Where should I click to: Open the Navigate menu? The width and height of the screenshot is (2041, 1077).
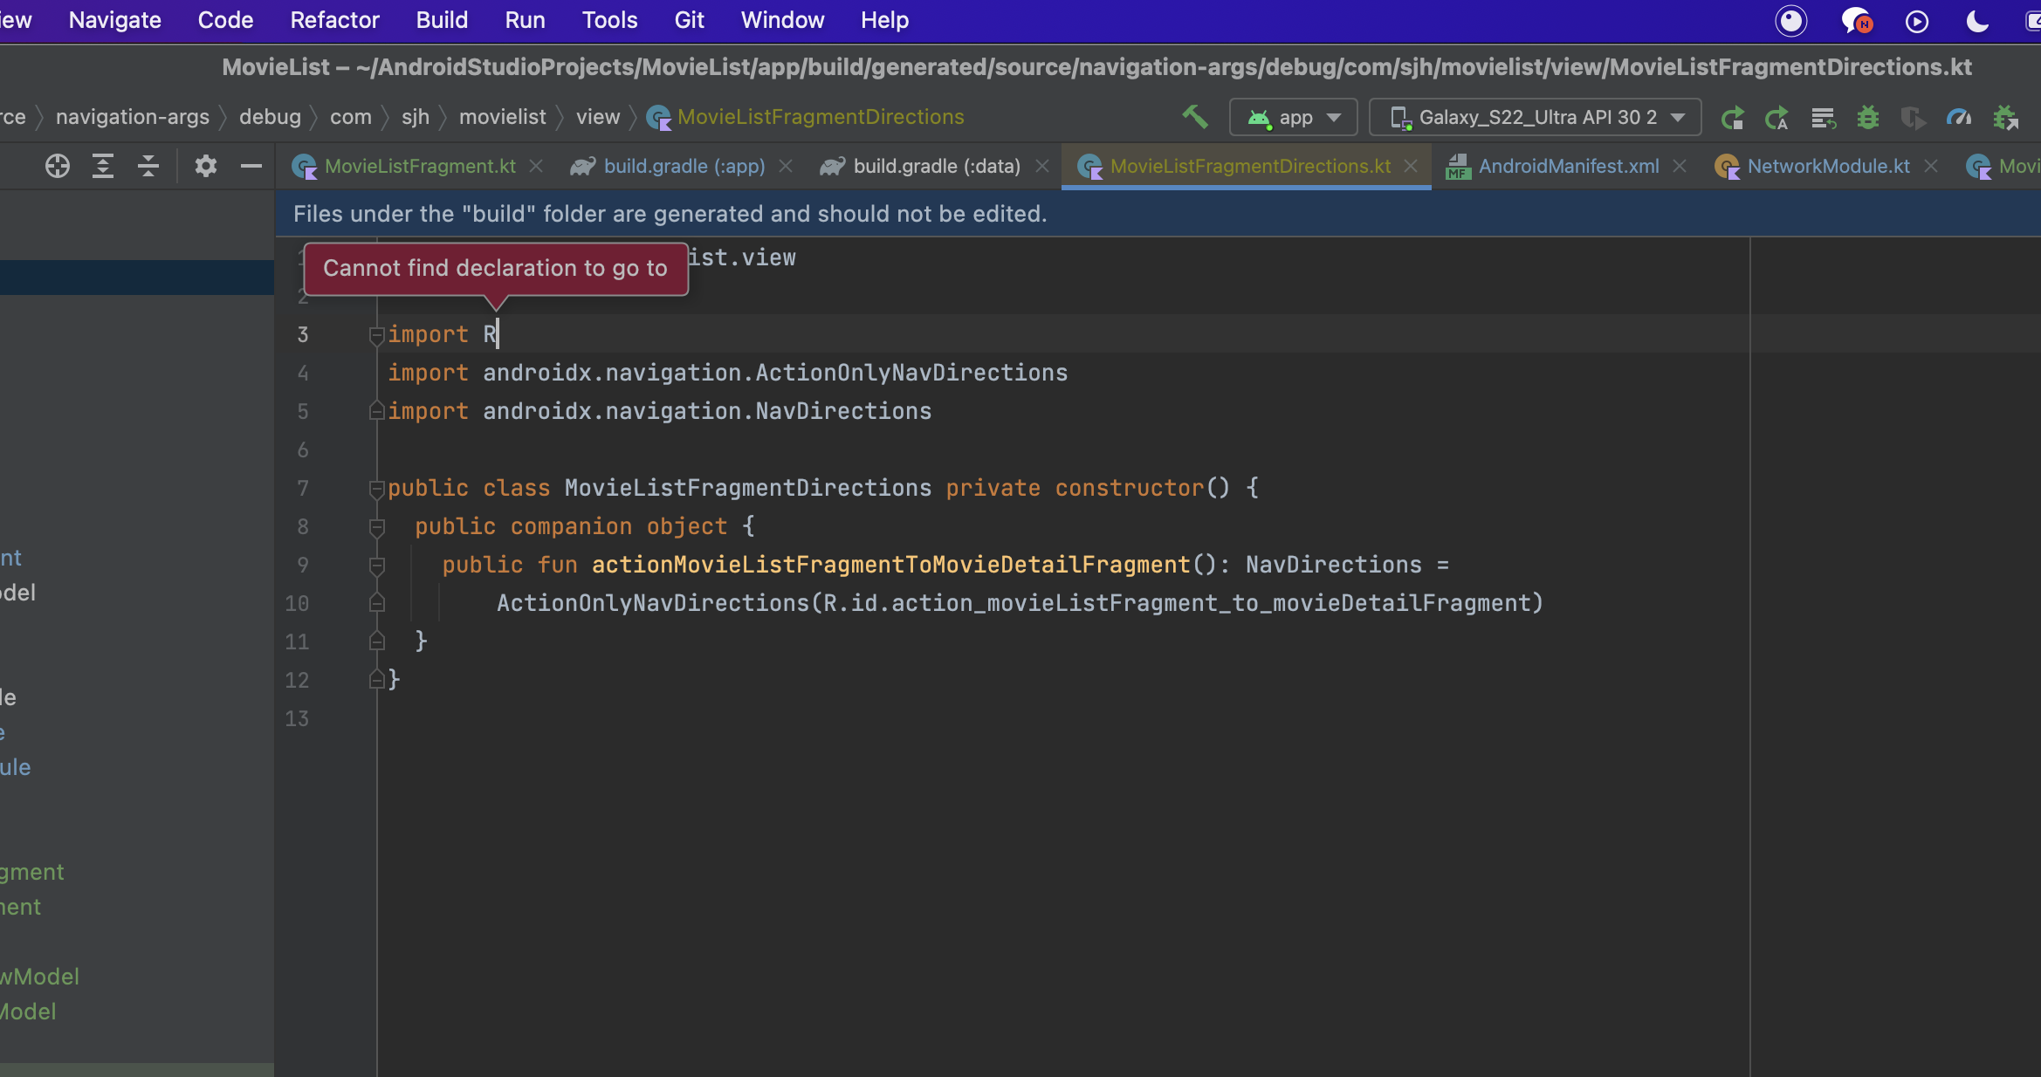pos(115,20)
